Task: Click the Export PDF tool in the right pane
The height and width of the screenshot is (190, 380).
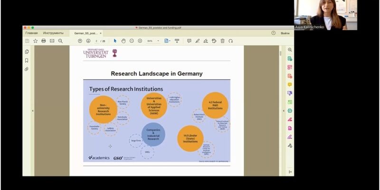Action: tap(290, 58)
